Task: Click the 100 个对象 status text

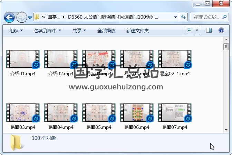Action: coord(44,138)
